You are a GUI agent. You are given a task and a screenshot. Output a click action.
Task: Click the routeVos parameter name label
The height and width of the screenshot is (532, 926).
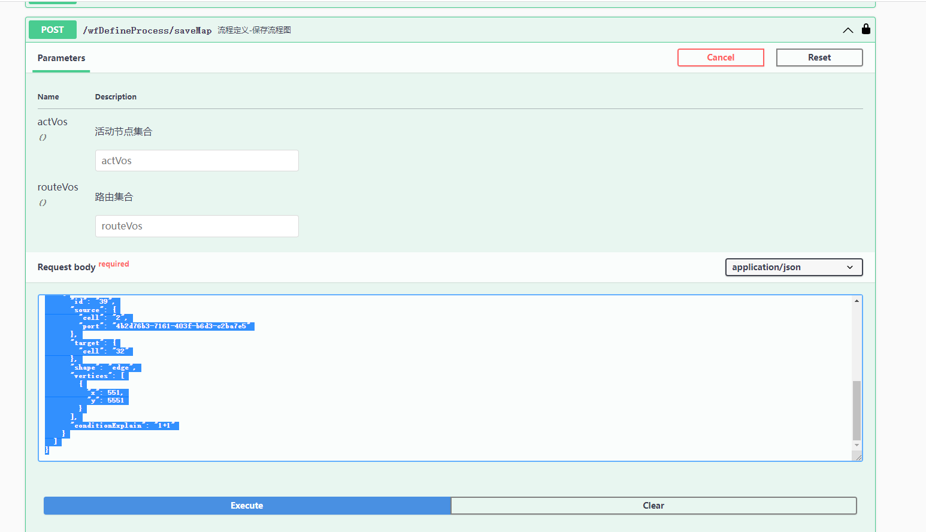coord(58,187)
